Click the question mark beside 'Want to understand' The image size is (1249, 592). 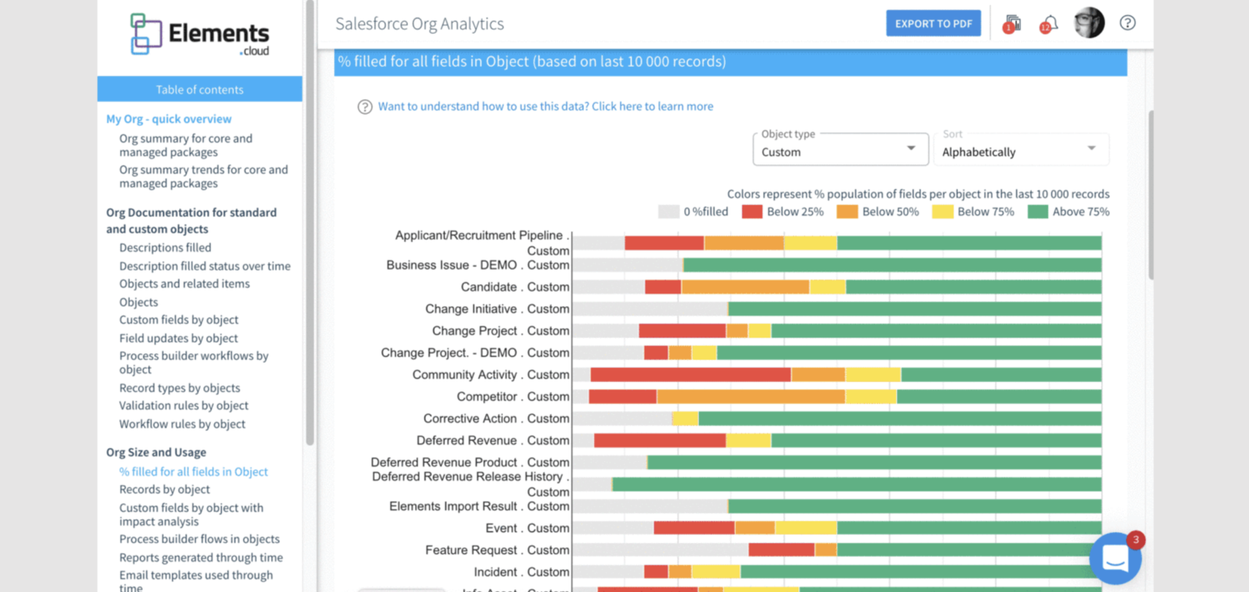(x=365, y=106)
